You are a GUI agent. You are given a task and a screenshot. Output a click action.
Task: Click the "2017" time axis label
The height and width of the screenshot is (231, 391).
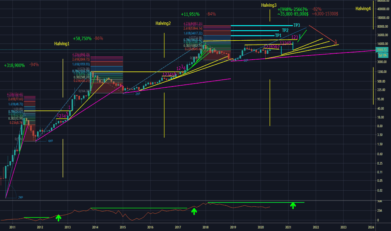click(x=178, y=227)
